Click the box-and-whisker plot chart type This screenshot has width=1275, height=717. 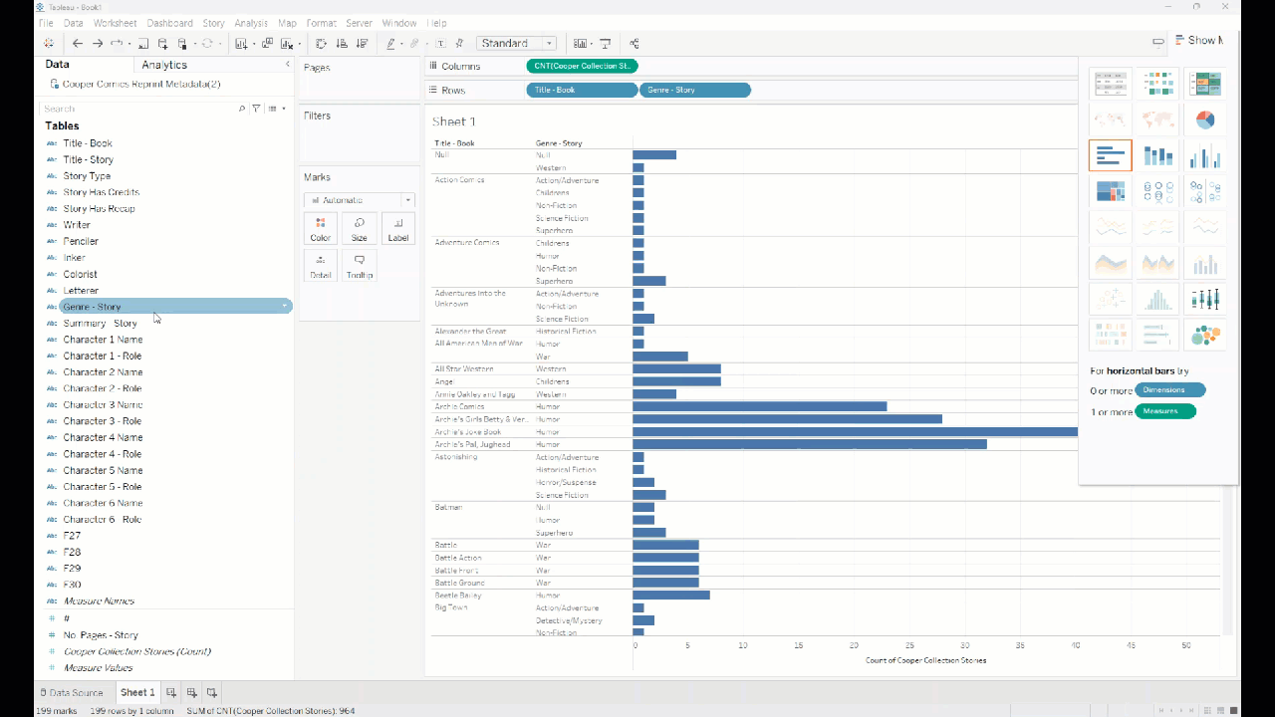tap(1204, 299)
